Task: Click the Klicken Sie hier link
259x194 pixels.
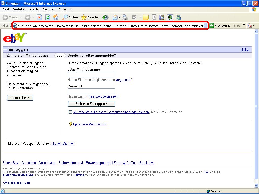Action: tap(62, 143)
